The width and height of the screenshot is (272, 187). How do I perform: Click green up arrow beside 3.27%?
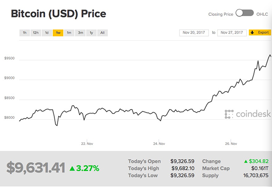coord(72,168)
